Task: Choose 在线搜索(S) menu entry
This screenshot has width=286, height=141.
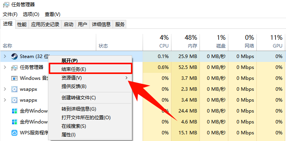Action: click(90, 126)
